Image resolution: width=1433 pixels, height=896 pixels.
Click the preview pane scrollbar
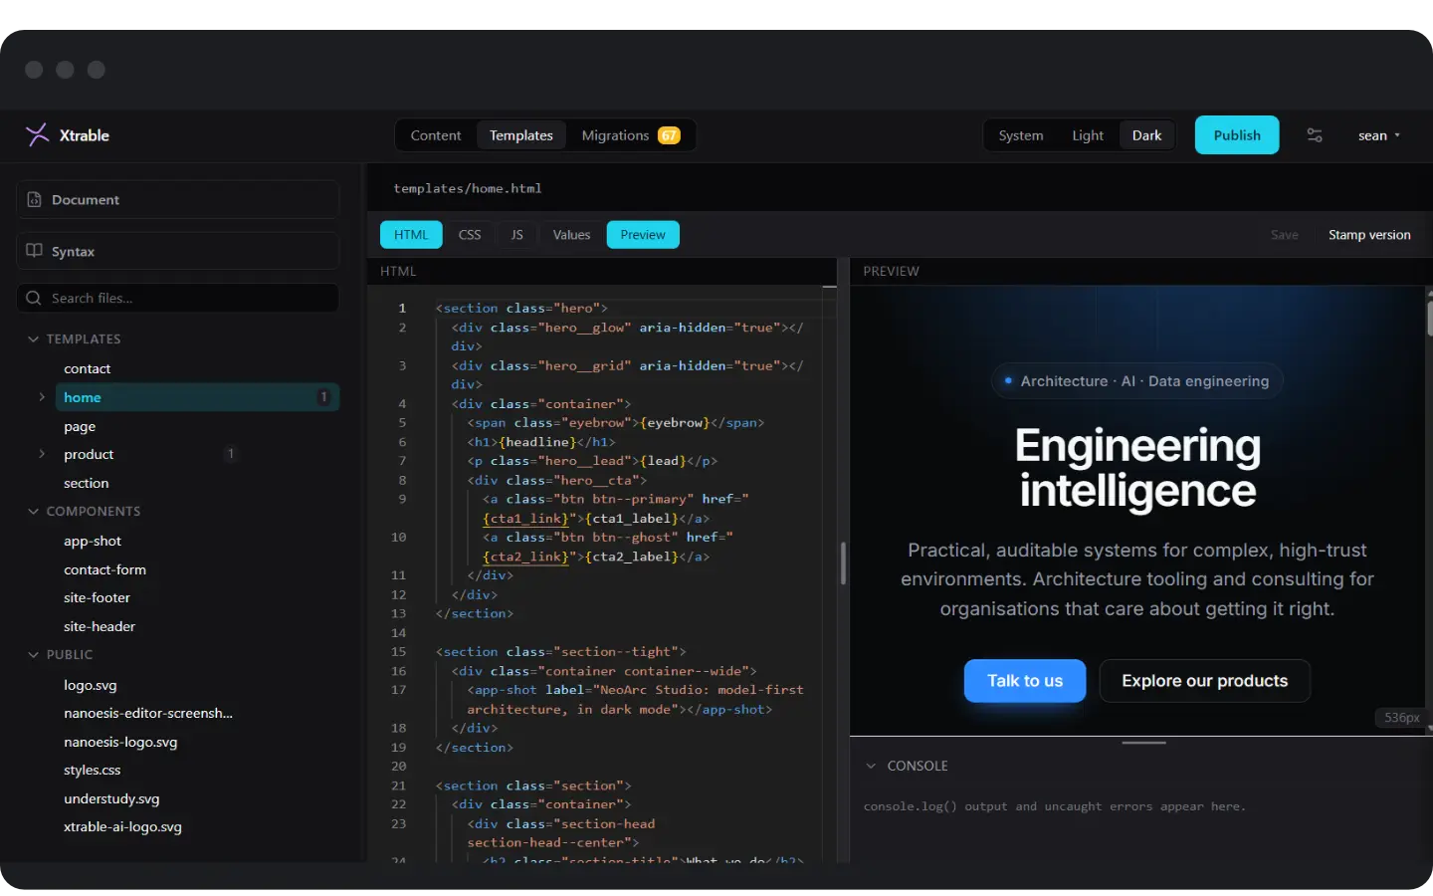pyautogui.click(x=1429, y=319)
